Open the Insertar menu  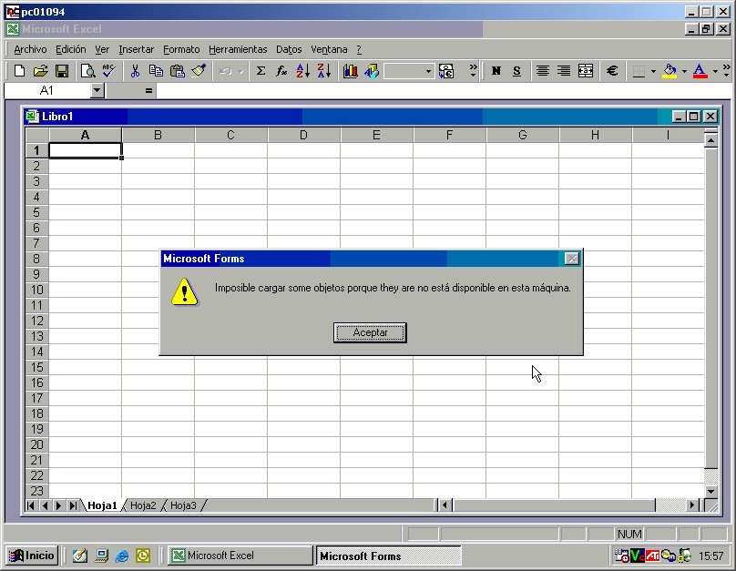click(x=136, y=49)
